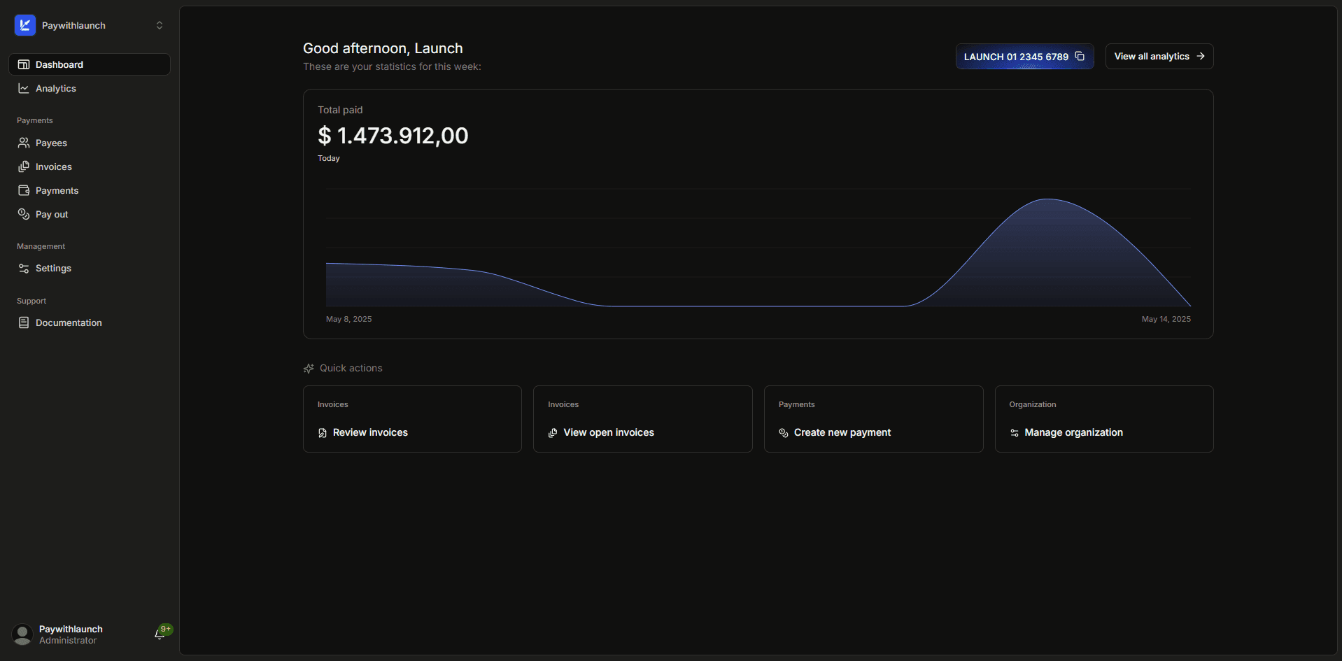This screenshot has width=1342, height=661.
Task: Click the Payments wallet icon
Action: (x=24, y=190)
